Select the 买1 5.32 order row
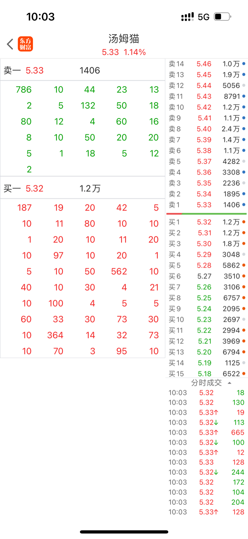Screen dimensions: 248x539 tap(207, 222)
